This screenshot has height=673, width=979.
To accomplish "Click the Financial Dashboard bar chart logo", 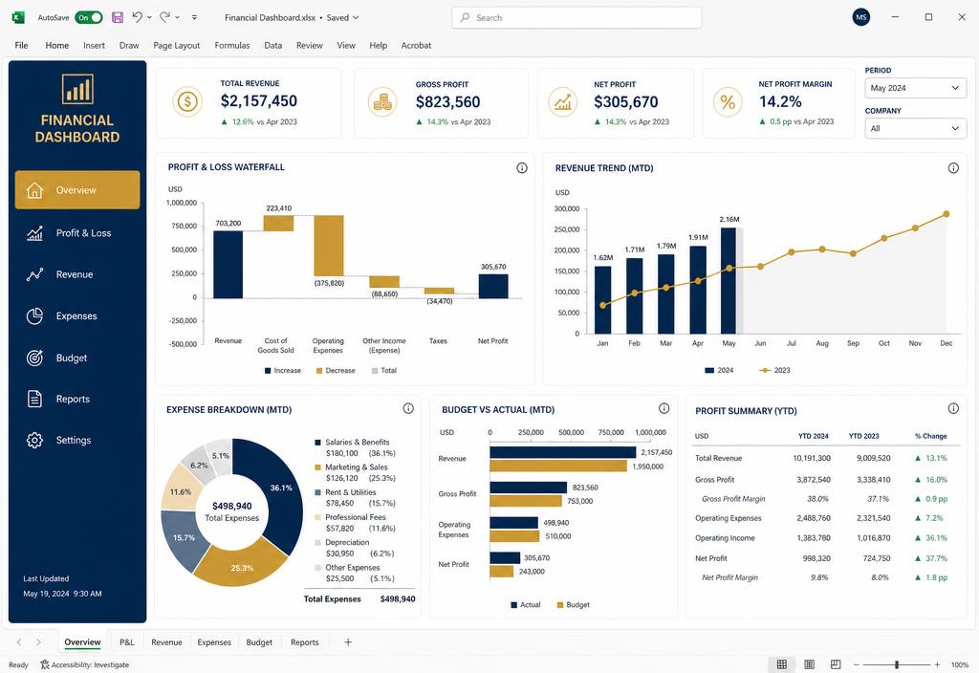I will click(x=77, y=89).
